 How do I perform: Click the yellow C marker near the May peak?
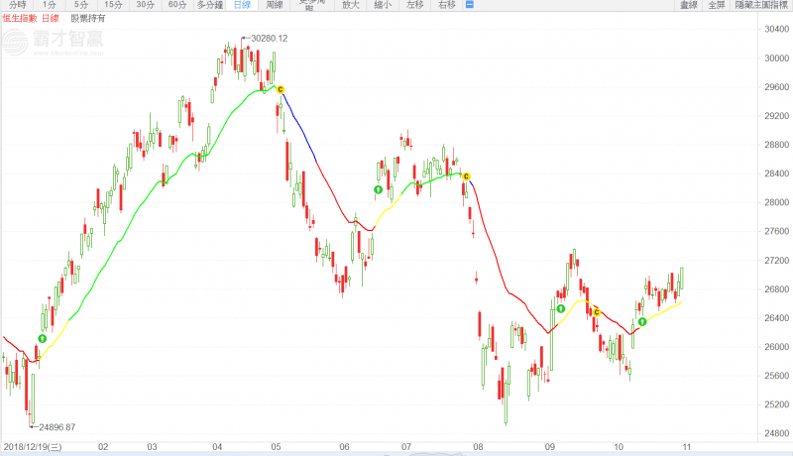(x=281, y=90)
